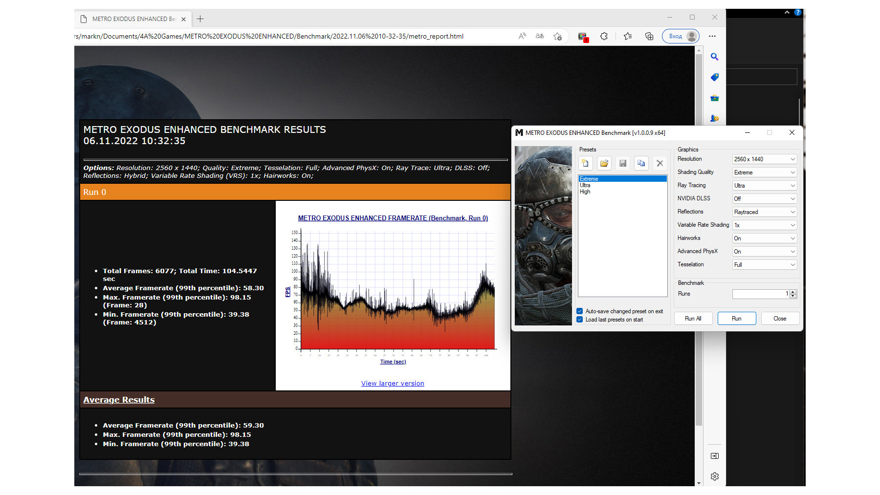Open the sidebar Games chess piece icon
This screenshot has height=495, width=880.
[715, 118]
